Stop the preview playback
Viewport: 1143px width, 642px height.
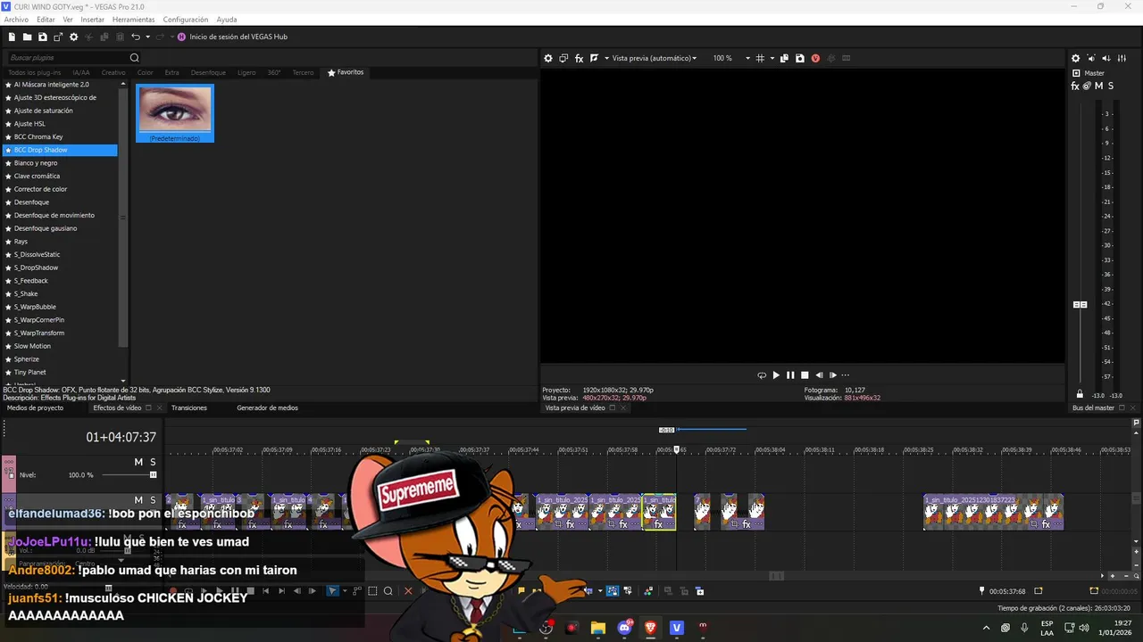[805, 375]
